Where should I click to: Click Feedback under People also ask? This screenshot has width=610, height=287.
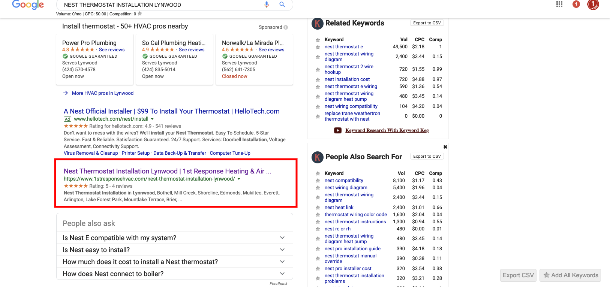coord(279,284)
